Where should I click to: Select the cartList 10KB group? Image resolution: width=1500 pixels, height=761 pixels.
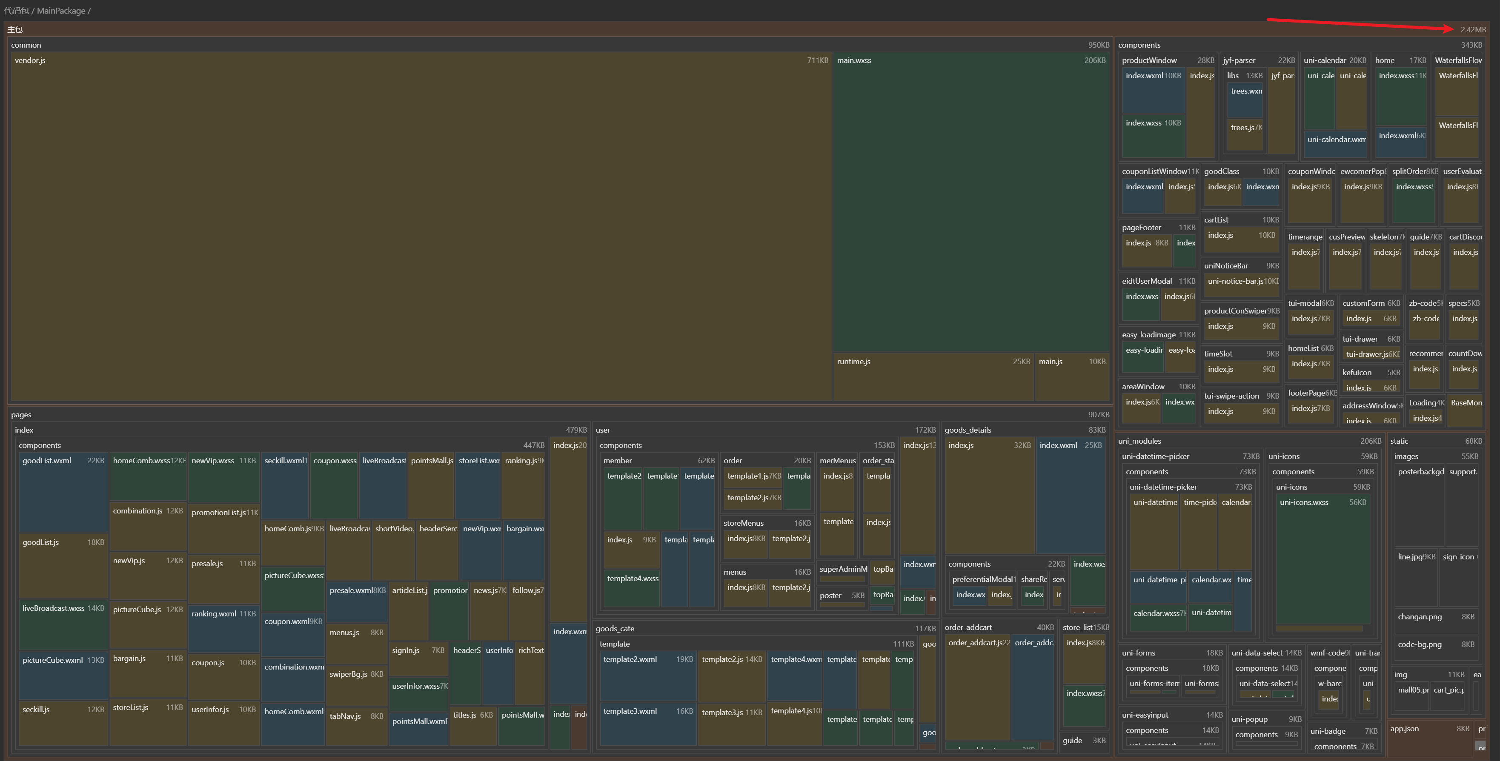click(1242, 220)
